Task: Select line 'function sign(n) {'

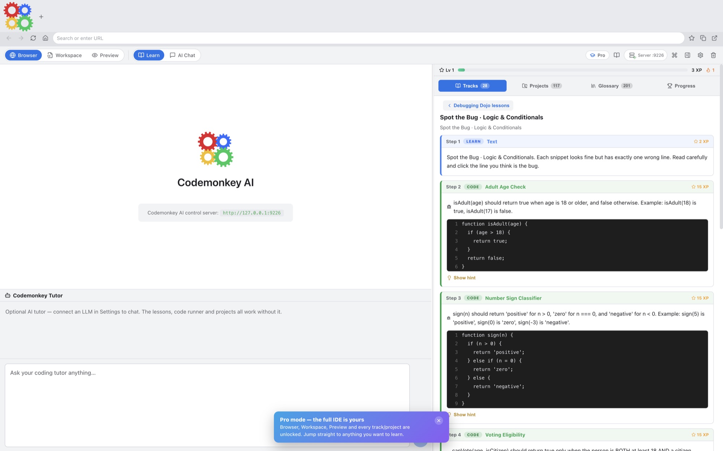Action: point(577,335)
